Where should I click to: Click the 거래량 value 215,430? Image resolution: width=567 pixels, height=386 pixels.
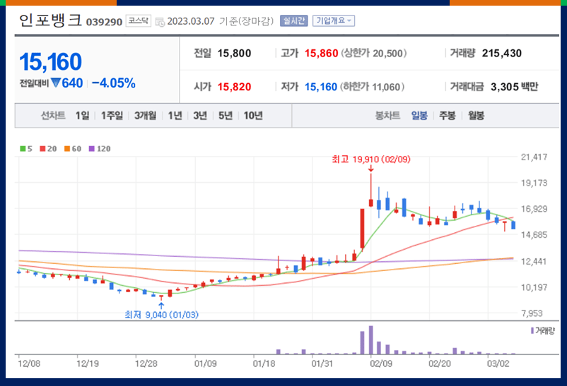tap(501, 54)
